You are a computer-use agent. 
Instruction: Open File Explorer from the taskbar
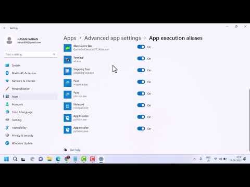(x=49, y=159)
